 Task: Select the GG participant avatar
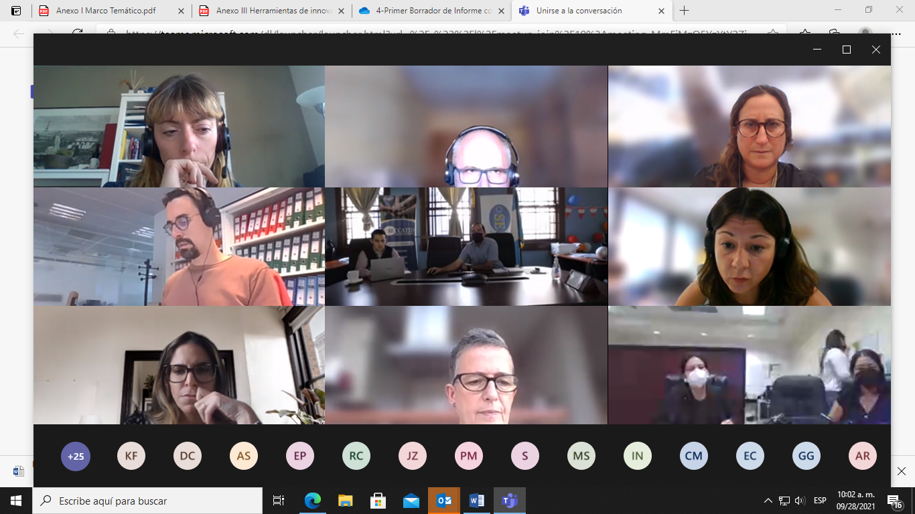coord(806,456)
